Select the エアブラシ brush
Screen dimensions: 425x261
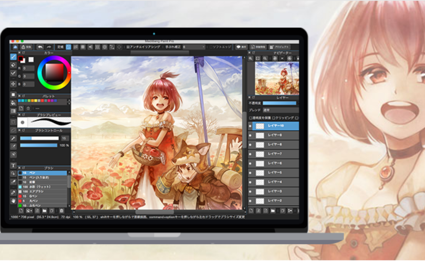42,192
